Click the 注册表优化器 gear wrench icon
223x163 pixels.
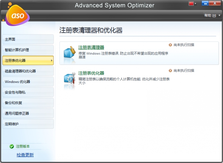coord(70,79)
